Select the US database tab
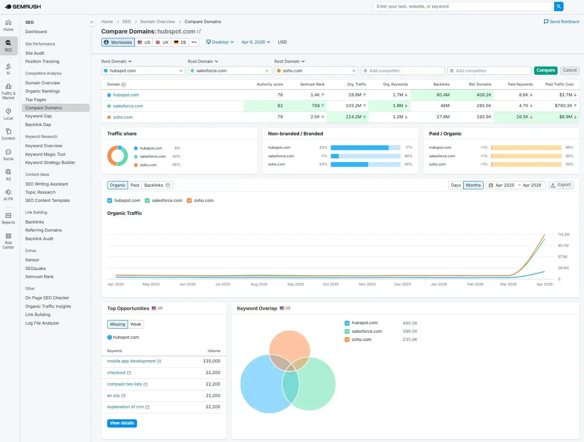The height and width of the screenshot is (442, 584). 144,42
